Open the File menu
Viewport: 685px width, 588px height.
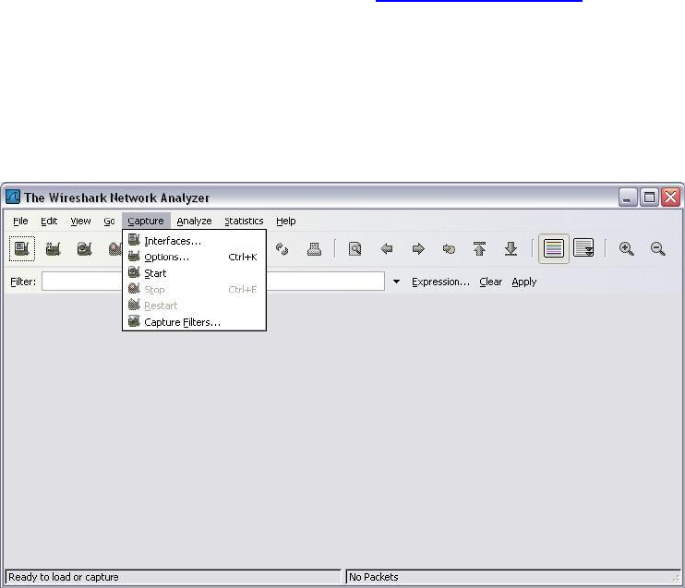[x=20, y=221]
